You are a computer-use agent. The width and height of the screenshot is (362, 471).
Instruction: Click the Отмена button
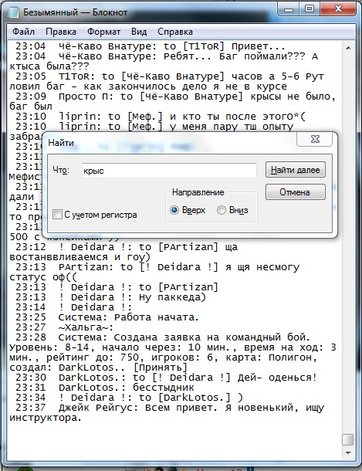[296, 192]
